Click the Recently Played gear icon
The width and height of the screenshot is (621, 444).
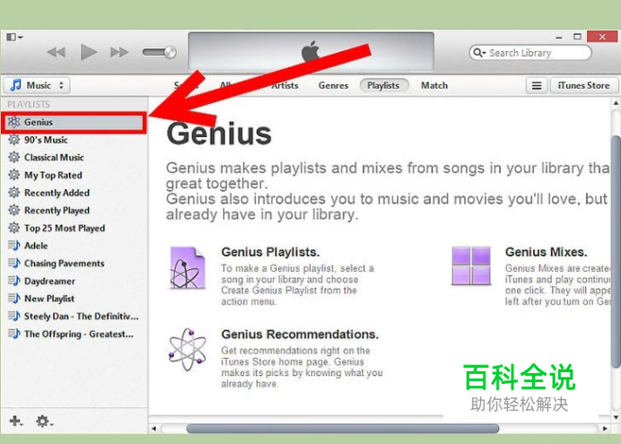13,210
